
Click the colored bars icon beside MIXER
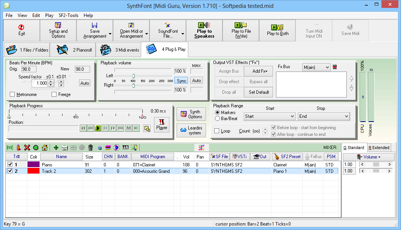[x=201, y=148]
